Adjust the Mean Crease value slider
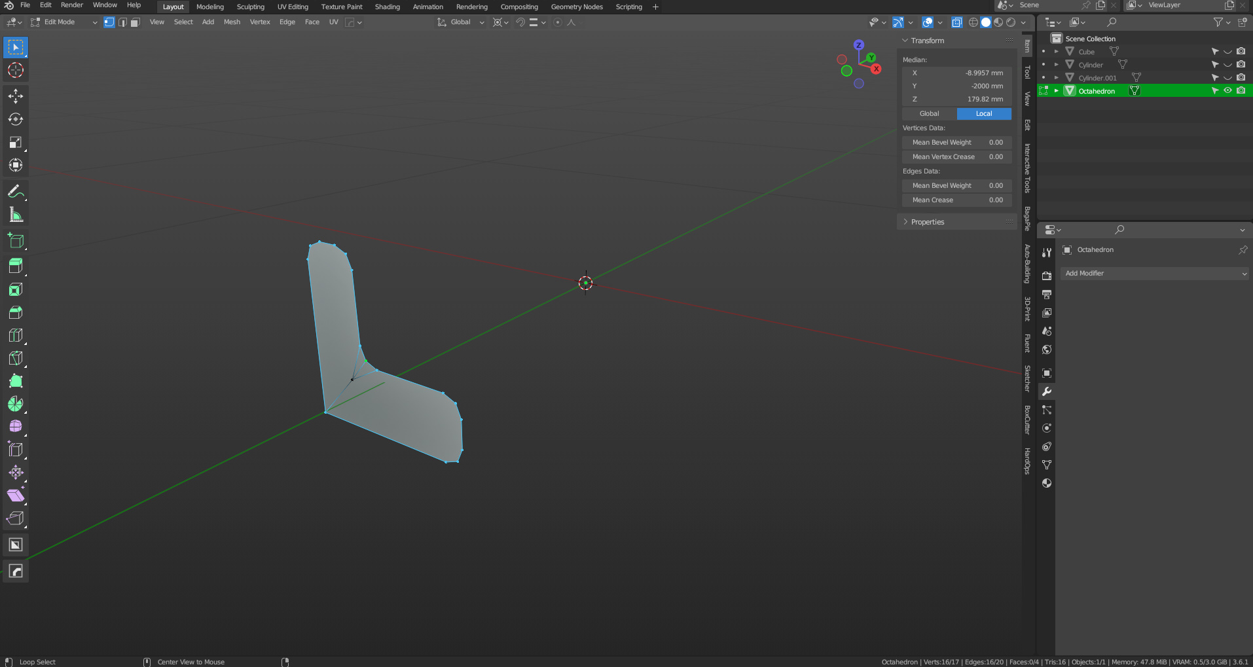1253x667 pixels. (x=957, y=200)
